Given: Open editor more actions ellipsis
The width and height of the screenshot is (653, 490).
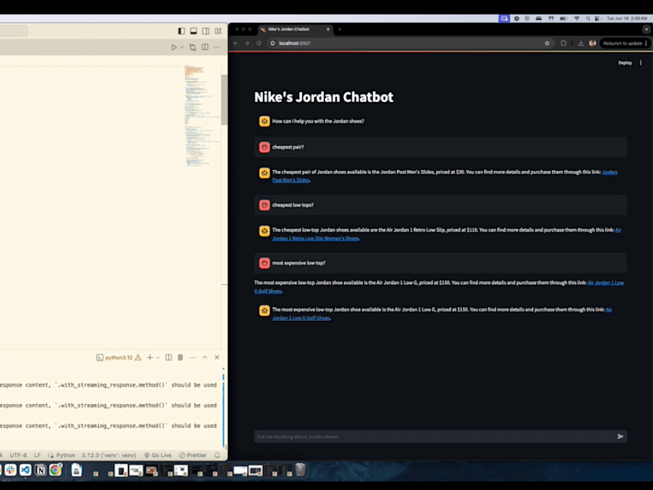Looking at the screenshot, I should pos(217,47).
